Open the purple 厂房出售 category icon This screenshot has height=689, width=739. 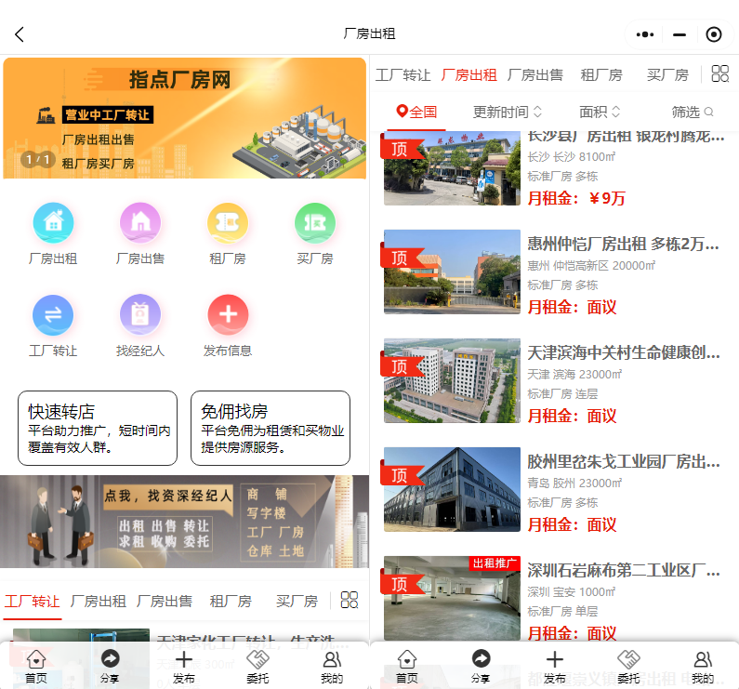tap(140, 223)
